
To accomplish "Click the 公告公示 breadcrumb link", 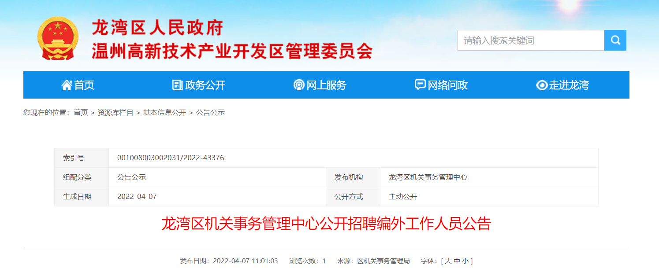I will coord(210,113).
